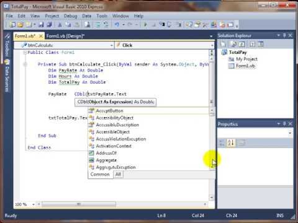
Task: Open the Project menu
Action: (52, 16)
